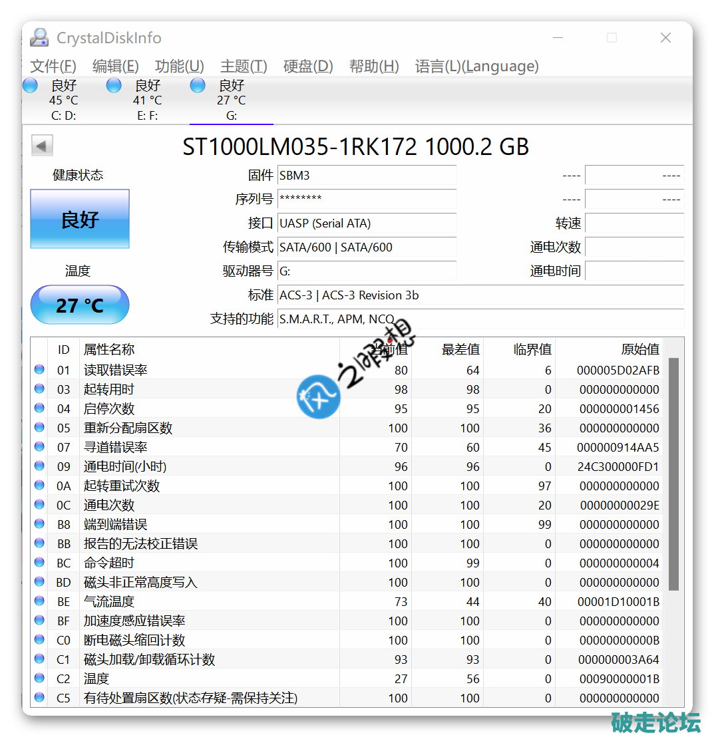Open the 功能(U) menu

click(x=179, y=67)
